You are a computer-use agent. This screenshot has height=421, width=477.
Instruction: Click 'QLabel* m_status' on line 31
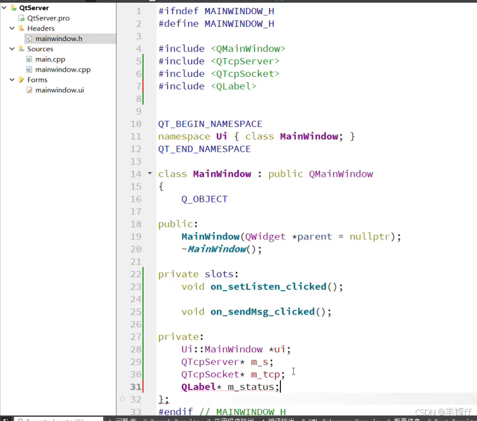230,387
